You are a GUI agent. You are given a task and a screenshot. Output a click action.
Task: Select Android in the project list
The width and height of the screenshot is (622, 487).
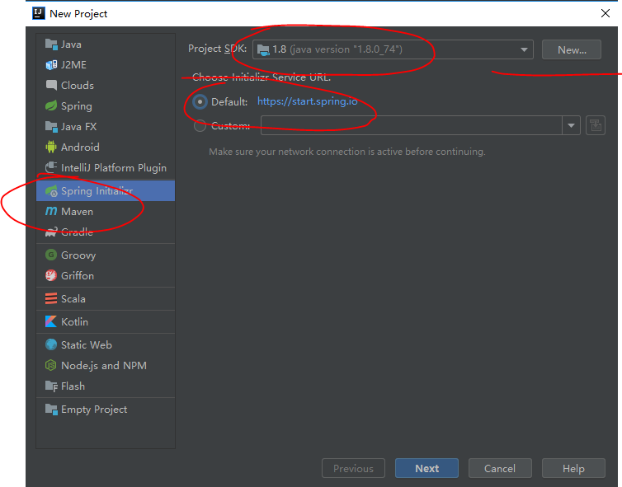(106, 147)
